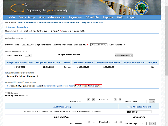The height and width of the screenshot is (126, 168).
Task: Click Go button in upper pager
Action: 152,101
